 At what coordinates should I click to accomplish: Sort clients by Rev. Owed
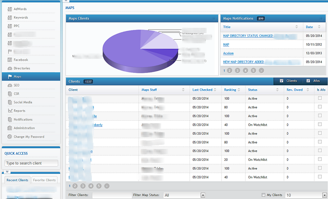pos(307,90)
